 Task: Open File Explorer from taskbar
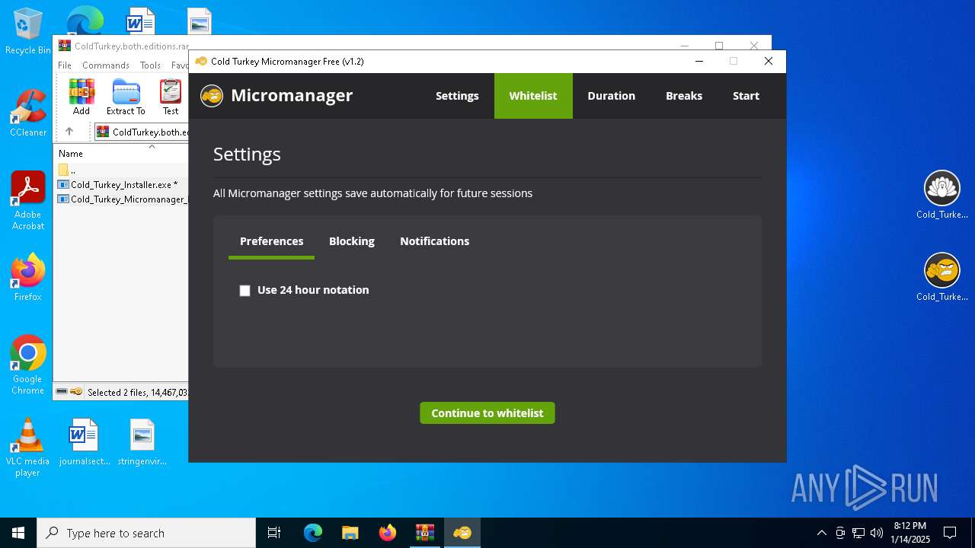point(350,533)
